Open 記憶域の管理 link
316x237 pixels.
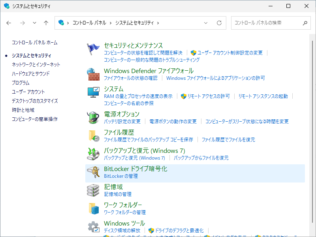coord(118,194)
